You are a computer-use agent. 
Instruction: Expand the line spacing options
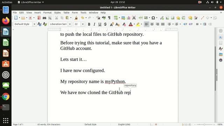[x=201, y=24]
